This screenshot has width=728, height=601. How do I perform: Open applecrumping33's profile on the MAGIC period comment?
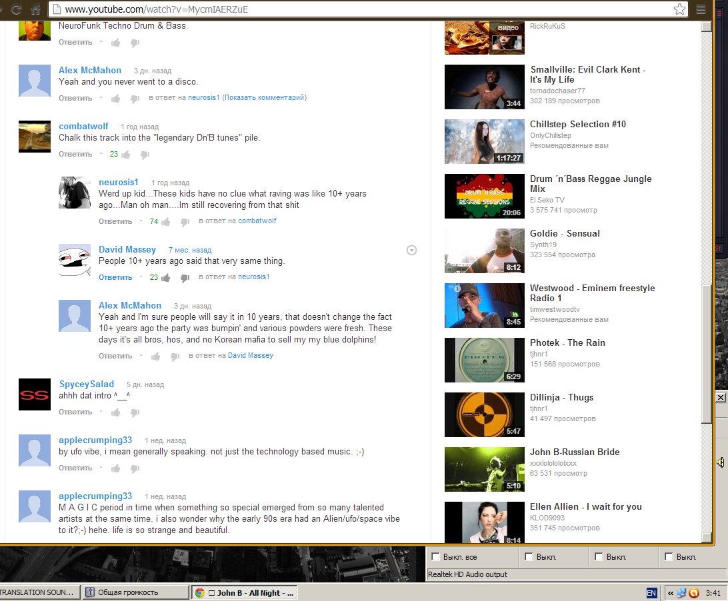[95, 496]
